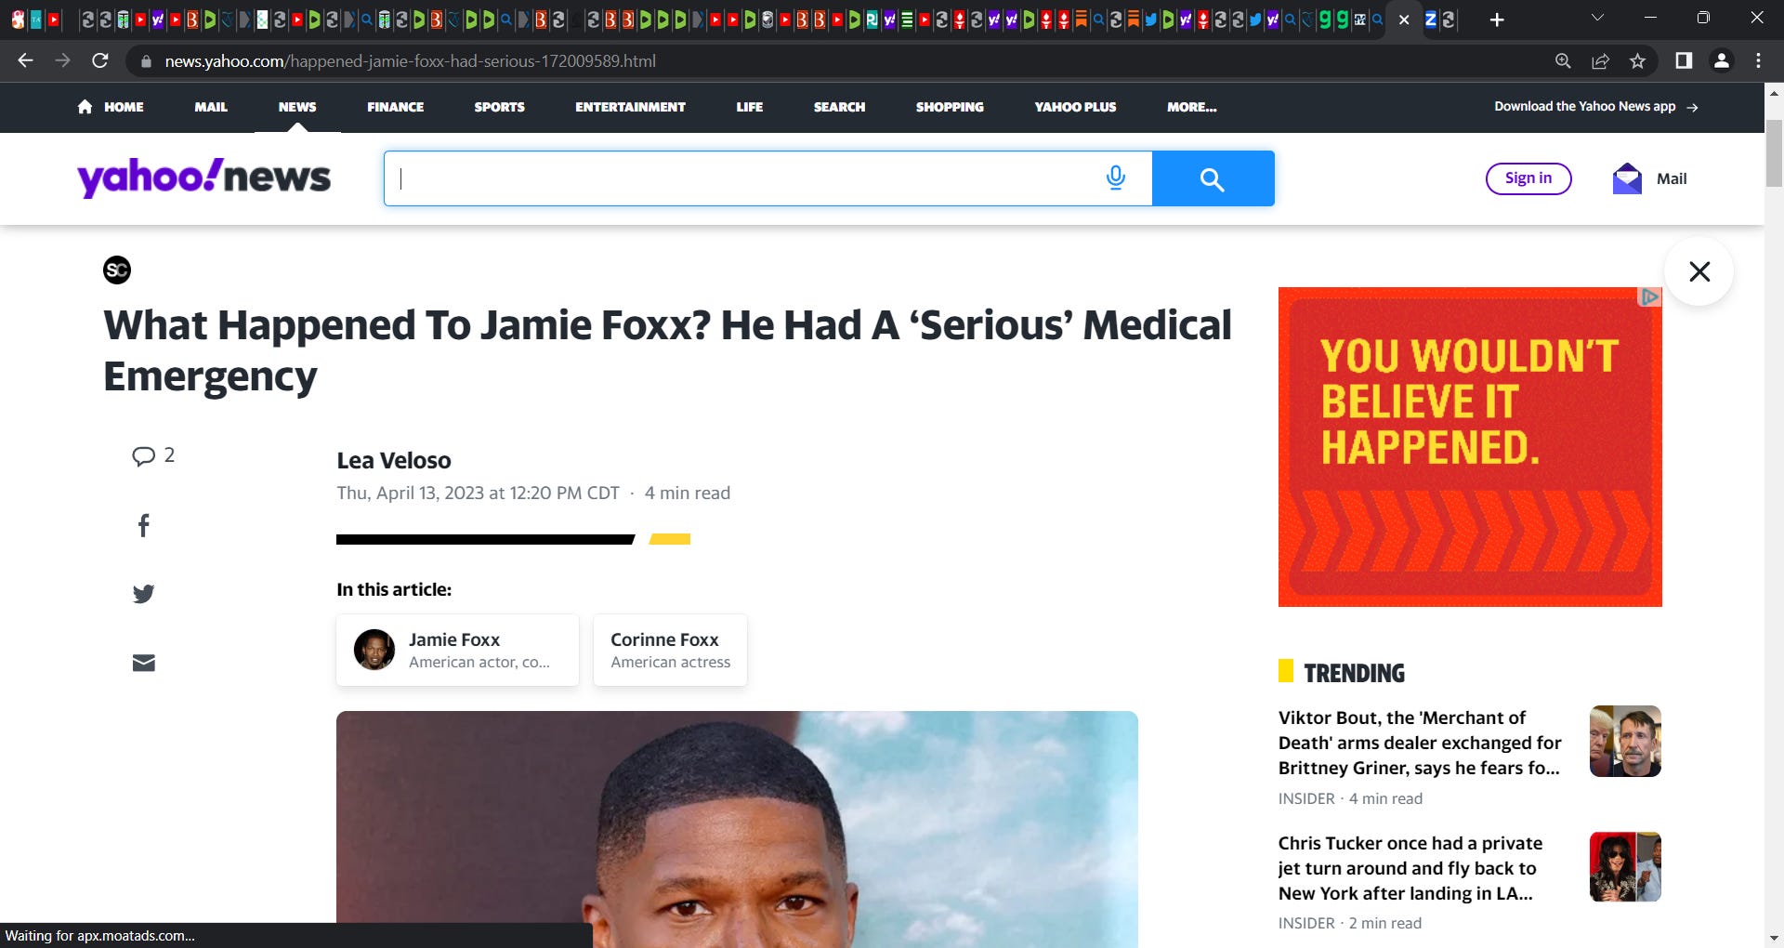Viewport: 1784px width, 948px height.
Task: Click the site lock icon in address bar
Action: [146, 61]
